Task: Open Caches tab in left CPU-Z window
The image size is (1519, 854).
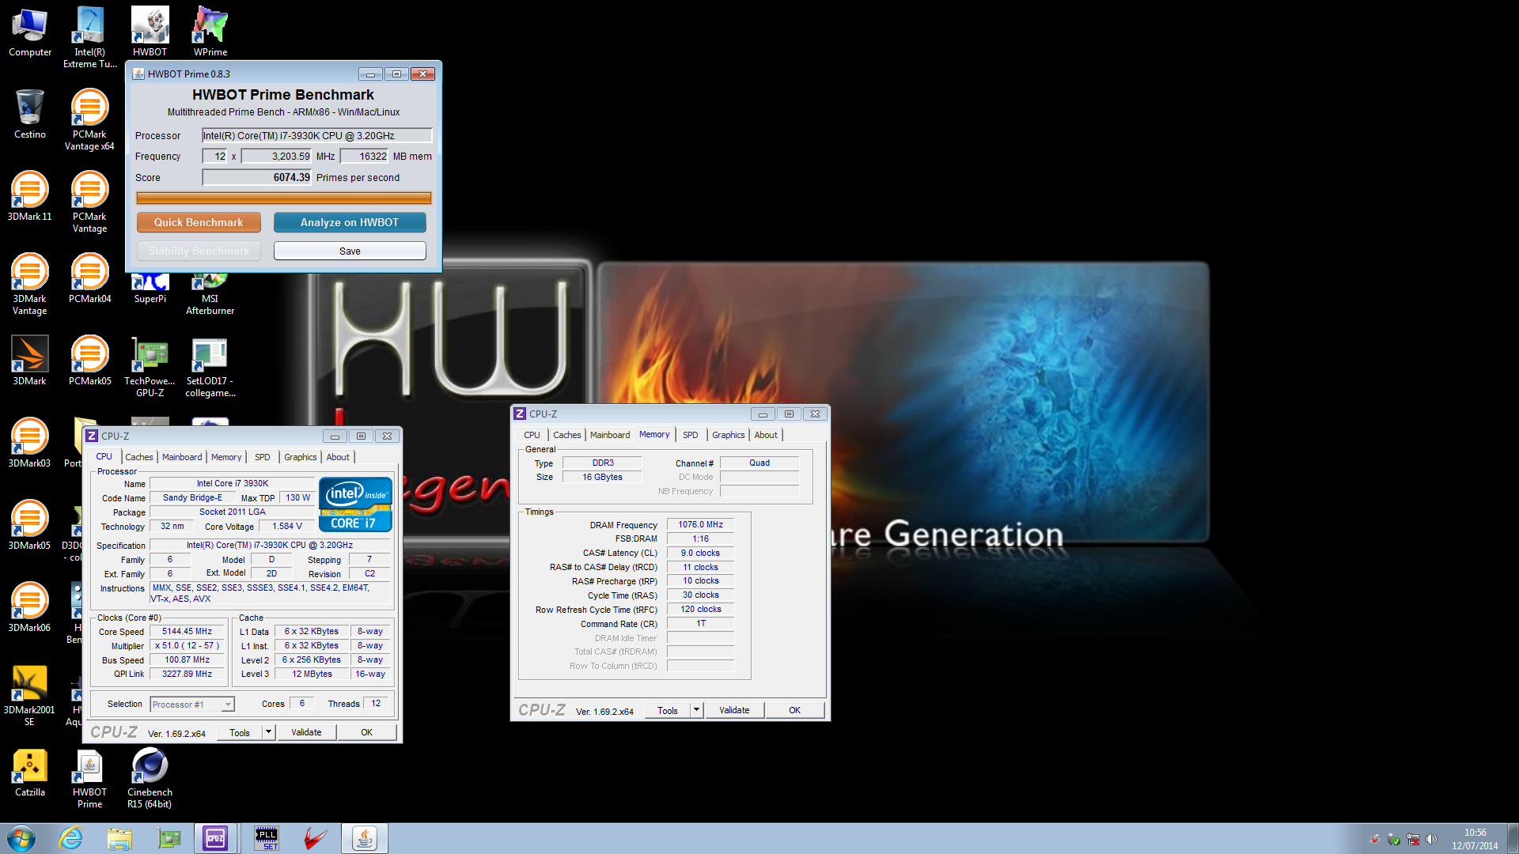Action: (139, 457)
